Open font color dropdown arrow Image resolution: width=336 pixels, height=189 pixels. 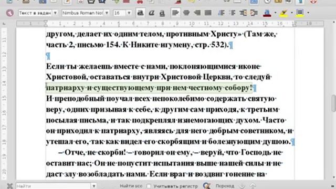point(275,13)
